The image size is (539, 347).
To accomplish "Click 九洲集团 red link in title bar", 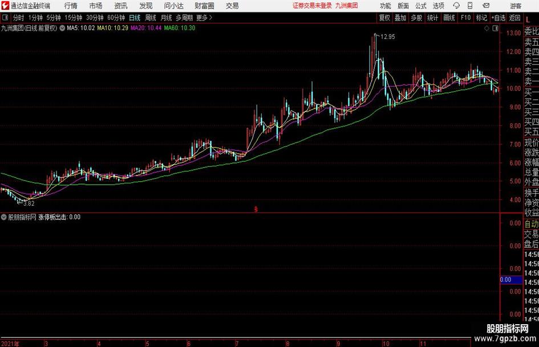I will 347,6.
